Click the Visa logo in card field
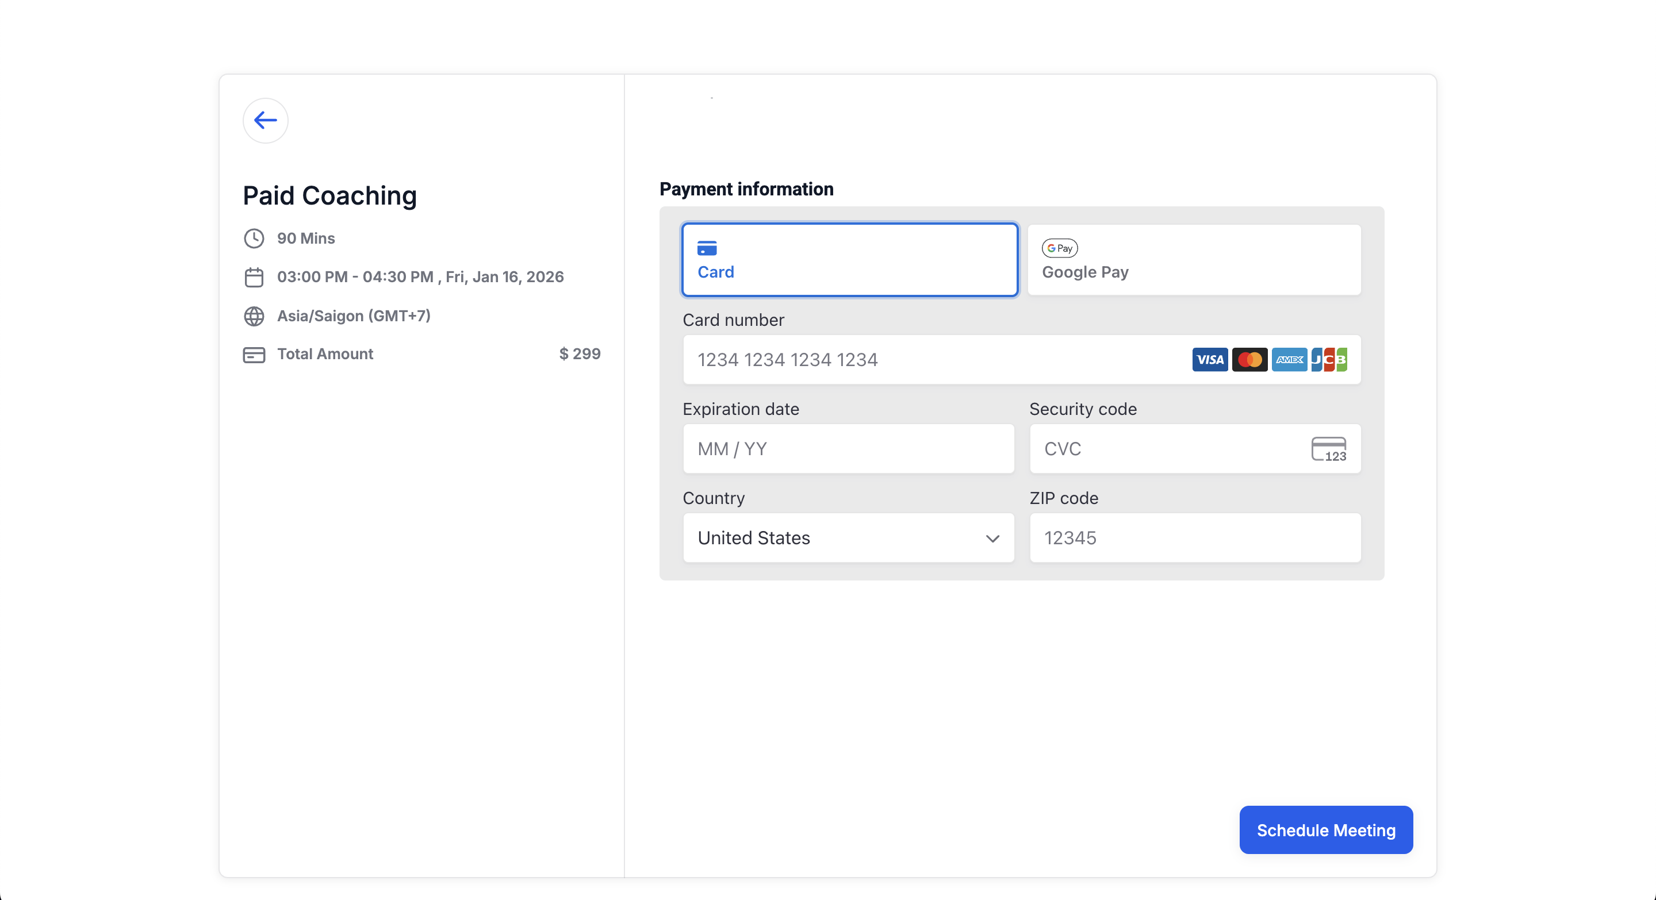This screenshot has width=1656, height=900. tap(1209, 360)
